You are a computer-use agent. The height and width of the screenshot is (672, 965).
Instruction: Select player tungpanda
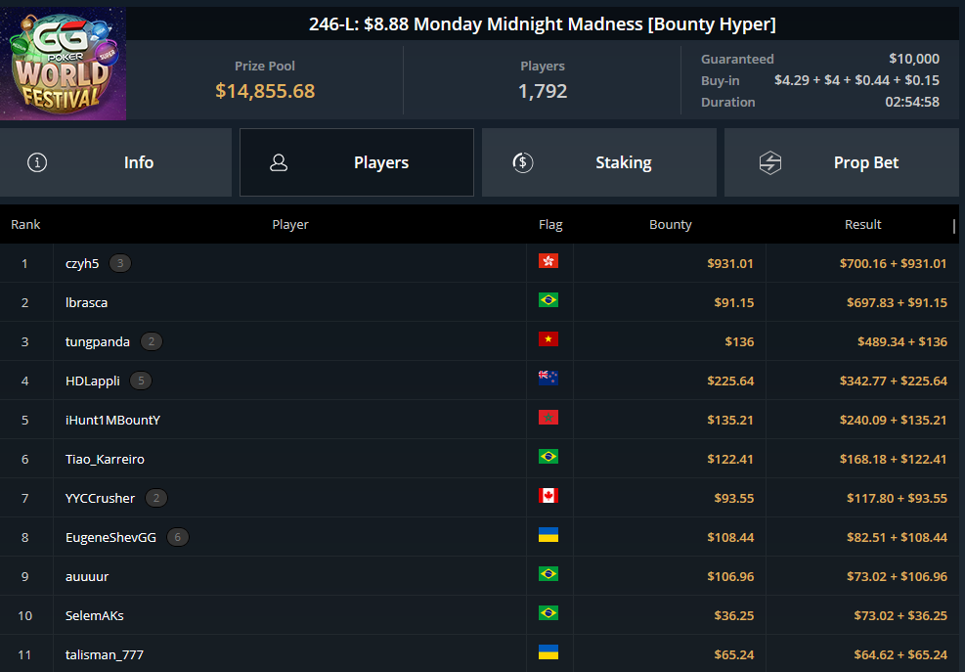[x=97, y=341]
